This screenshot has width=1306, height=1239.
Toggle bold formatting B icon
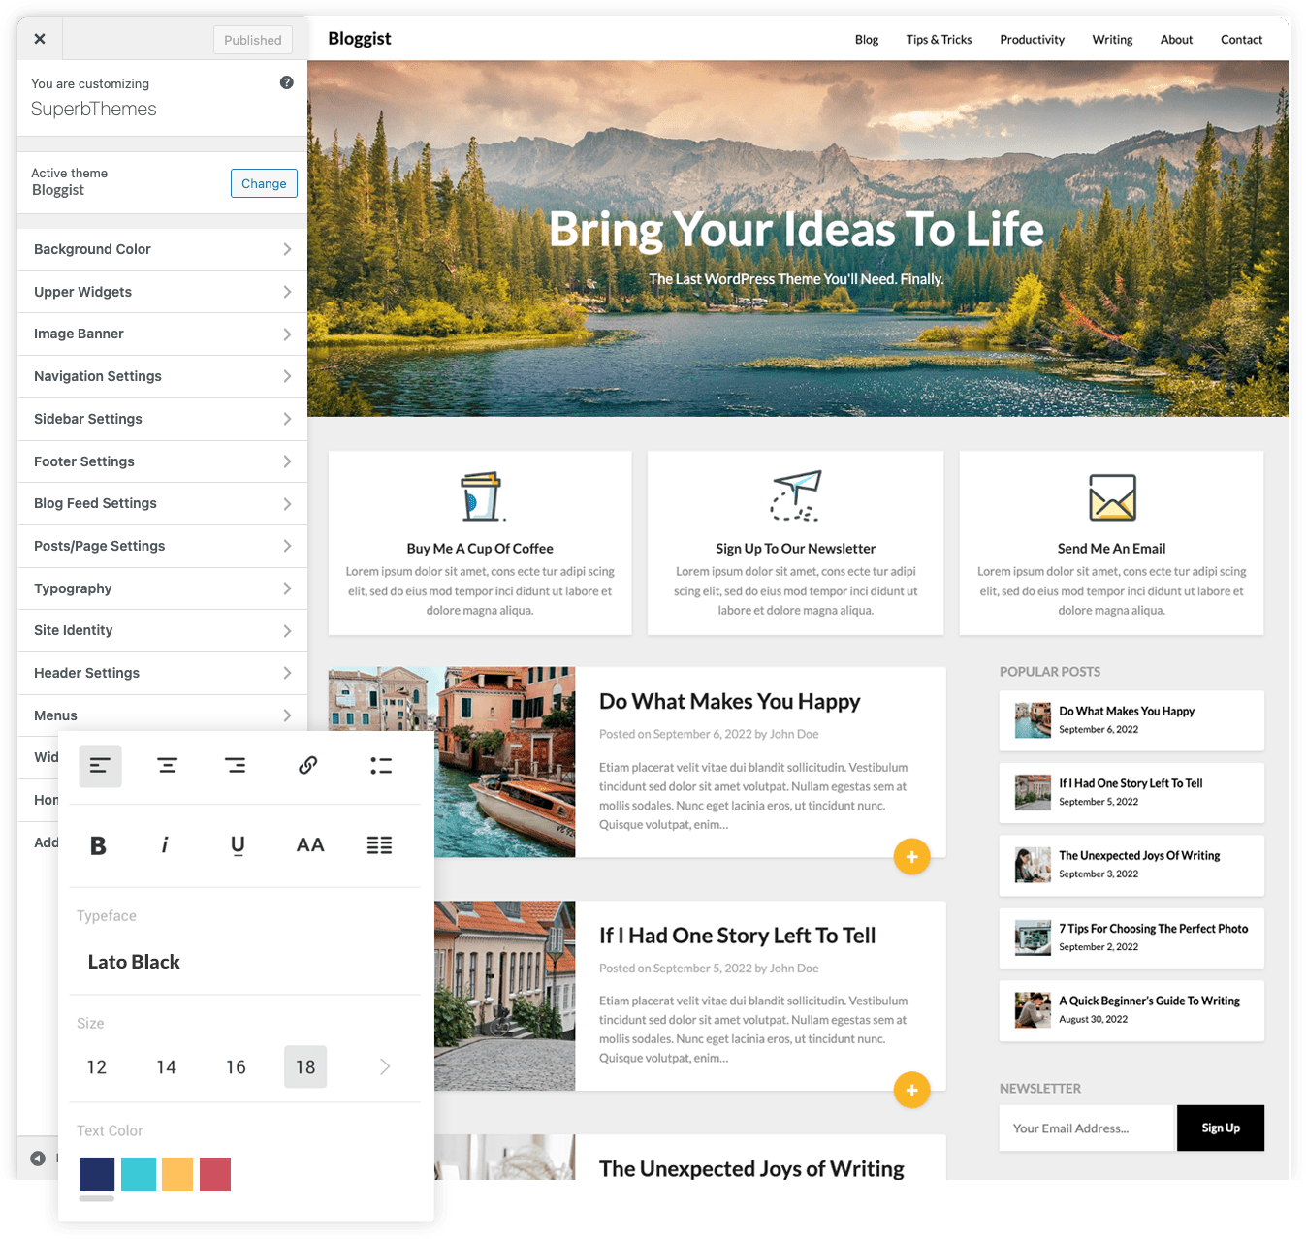98,845
